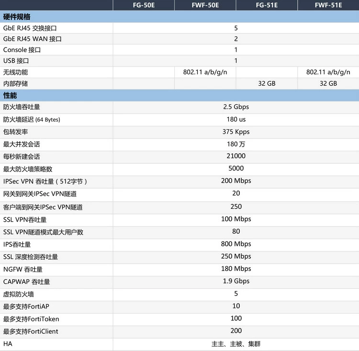Image resolution: width=359 pixels, height=351 pixels.
Task: Click the 800 Mbps value
Action: [236, 244]
